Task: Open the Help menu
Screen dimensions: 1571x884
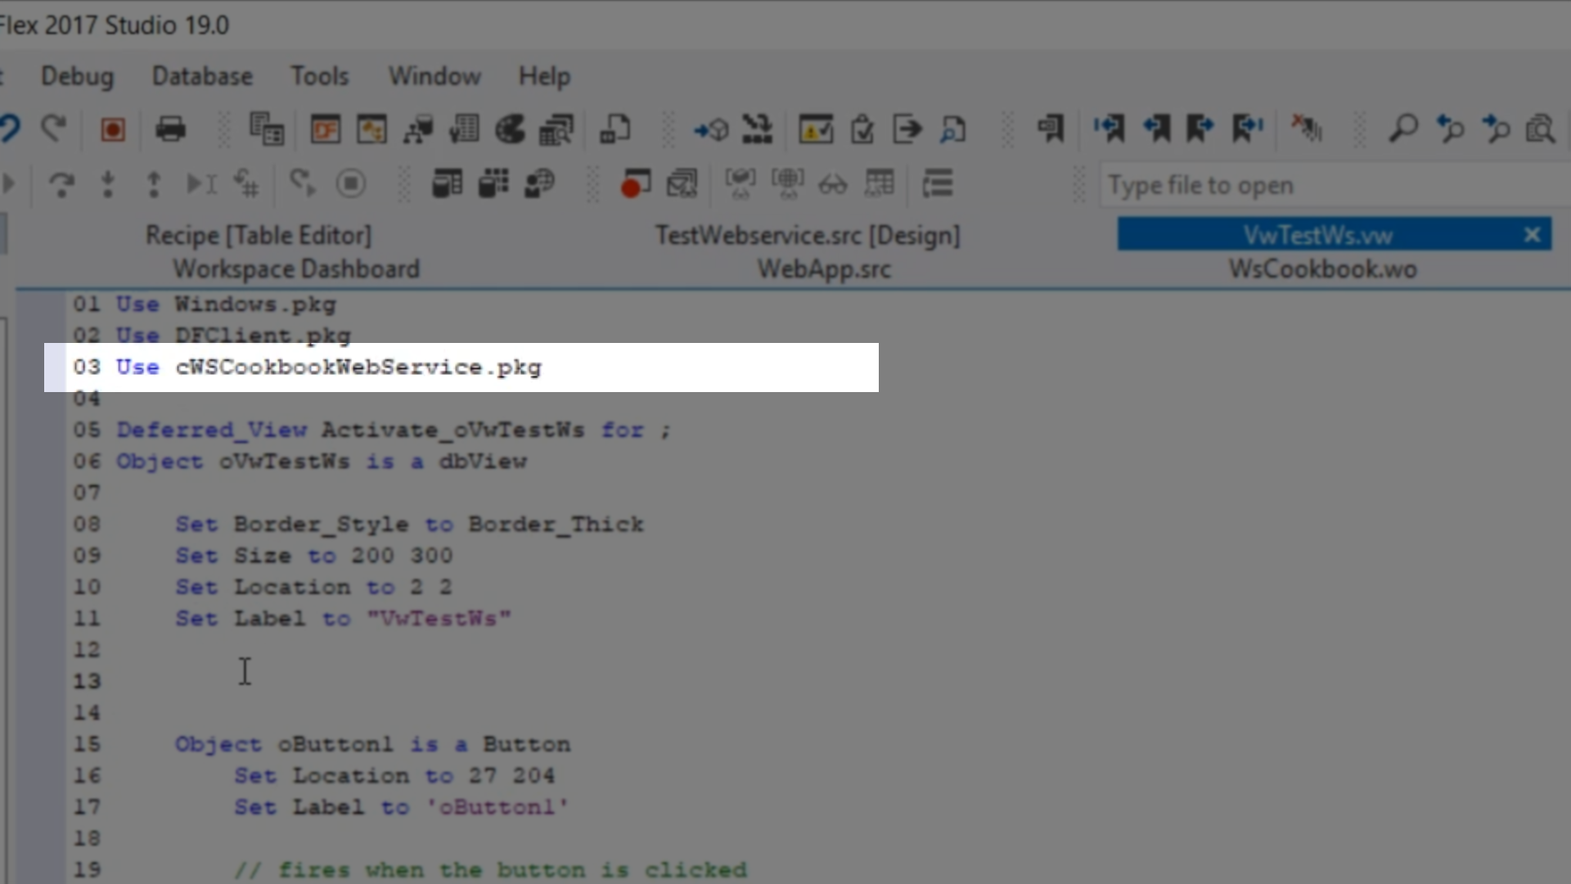Action: 544,76
